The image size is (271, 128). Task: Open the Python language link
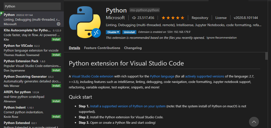tap(162, 76)
